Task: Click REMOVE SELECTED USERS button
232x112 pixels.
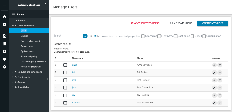Action: 145,23
